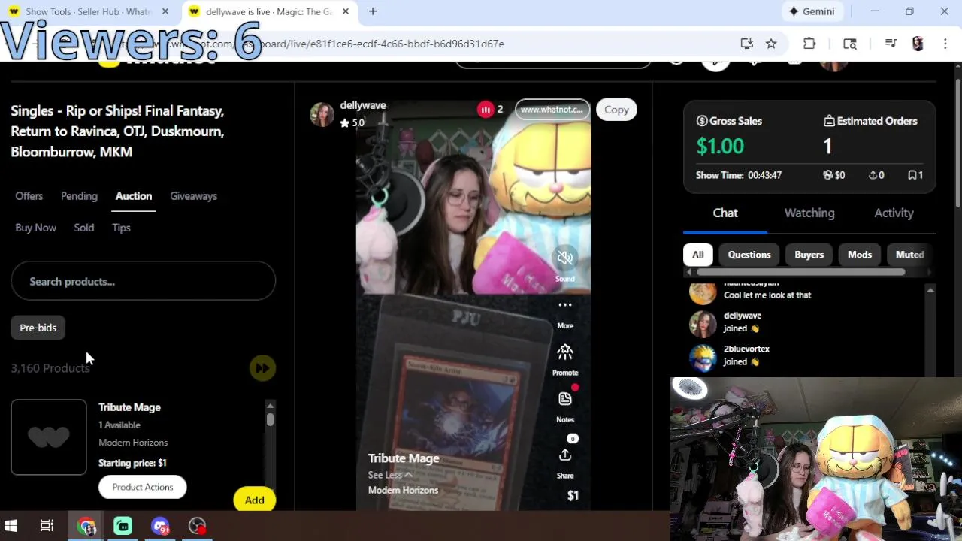The height and width of the screenshot is (541, 962).
Task: Bookmark this page with the star icon
Action: [x=771, y=44]
